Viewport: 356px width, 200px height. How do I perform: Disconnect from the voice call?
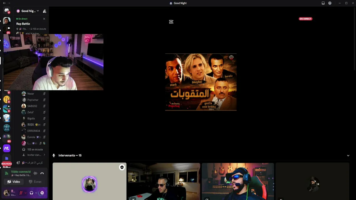[42, 173]
